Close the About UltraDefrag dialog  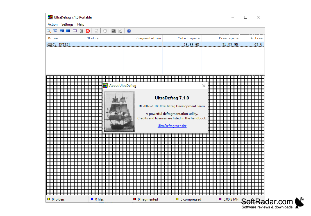click(x=204, y=86)
